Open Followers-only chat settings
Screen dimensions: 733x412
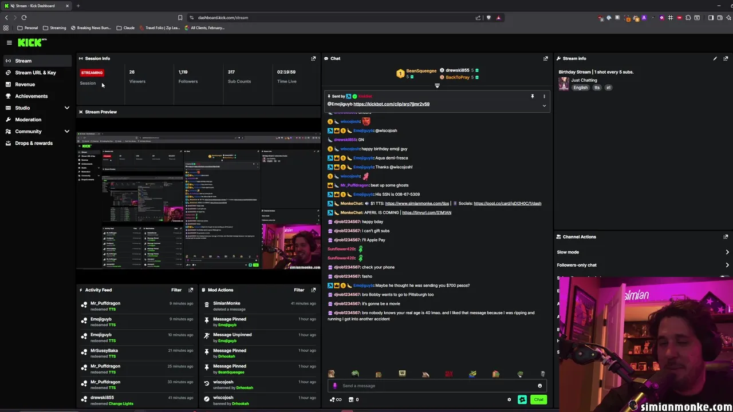pyautogui.click(x=643, y=265)
